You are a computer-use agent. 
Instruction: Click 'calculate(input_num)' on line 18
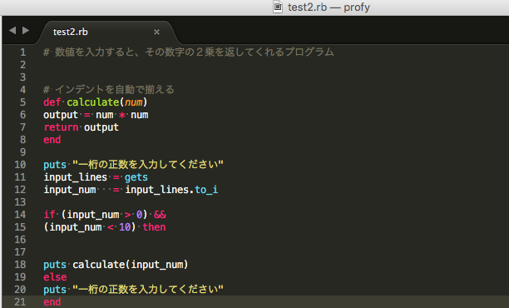[131, 265]
